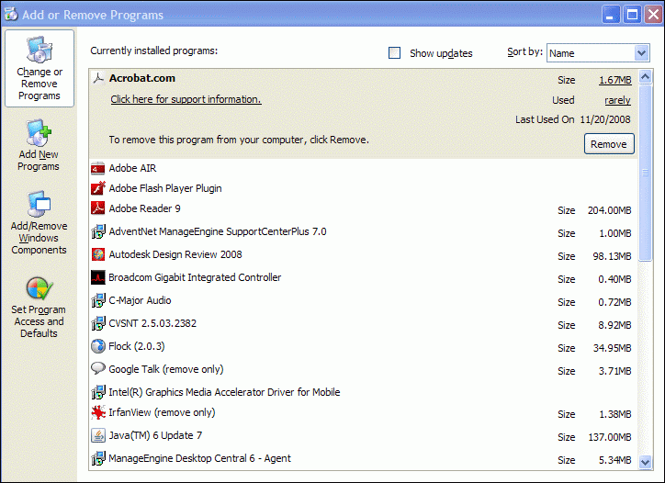The height and width of the screenshot is (483, 665).
Task: Open Change or Remove Programs section
Action: pyautogui.click(x=39, y=69)
